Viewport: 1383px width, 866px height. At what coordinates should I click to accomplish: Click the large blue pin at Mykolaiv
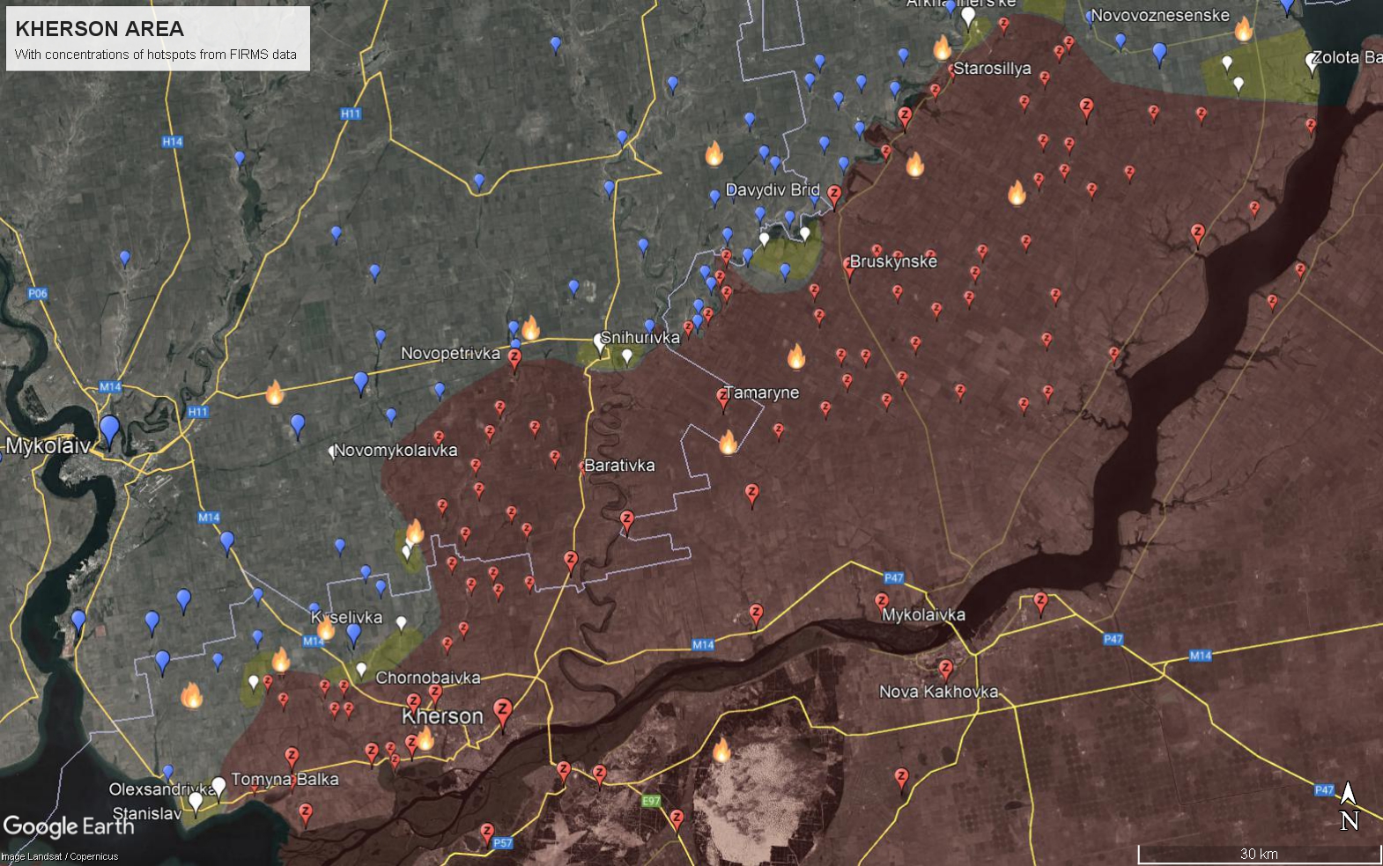pos(109,431)
